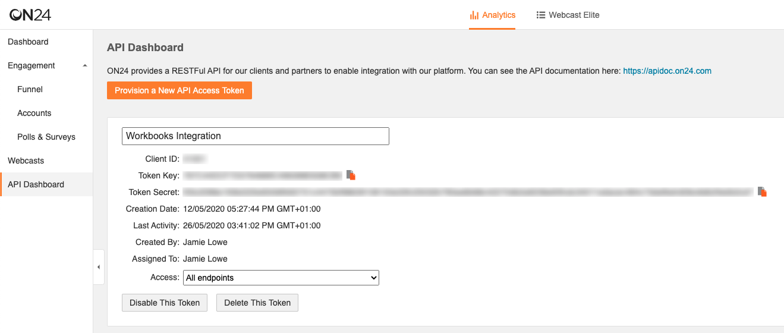
Task: Click the blurred Client ID value
Action: click(194, 159)
